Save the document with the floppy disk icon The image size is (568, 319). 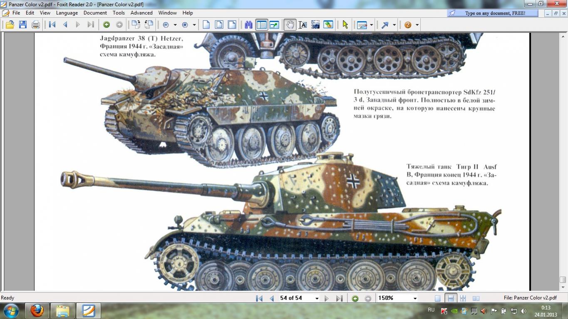click(23, 25)
